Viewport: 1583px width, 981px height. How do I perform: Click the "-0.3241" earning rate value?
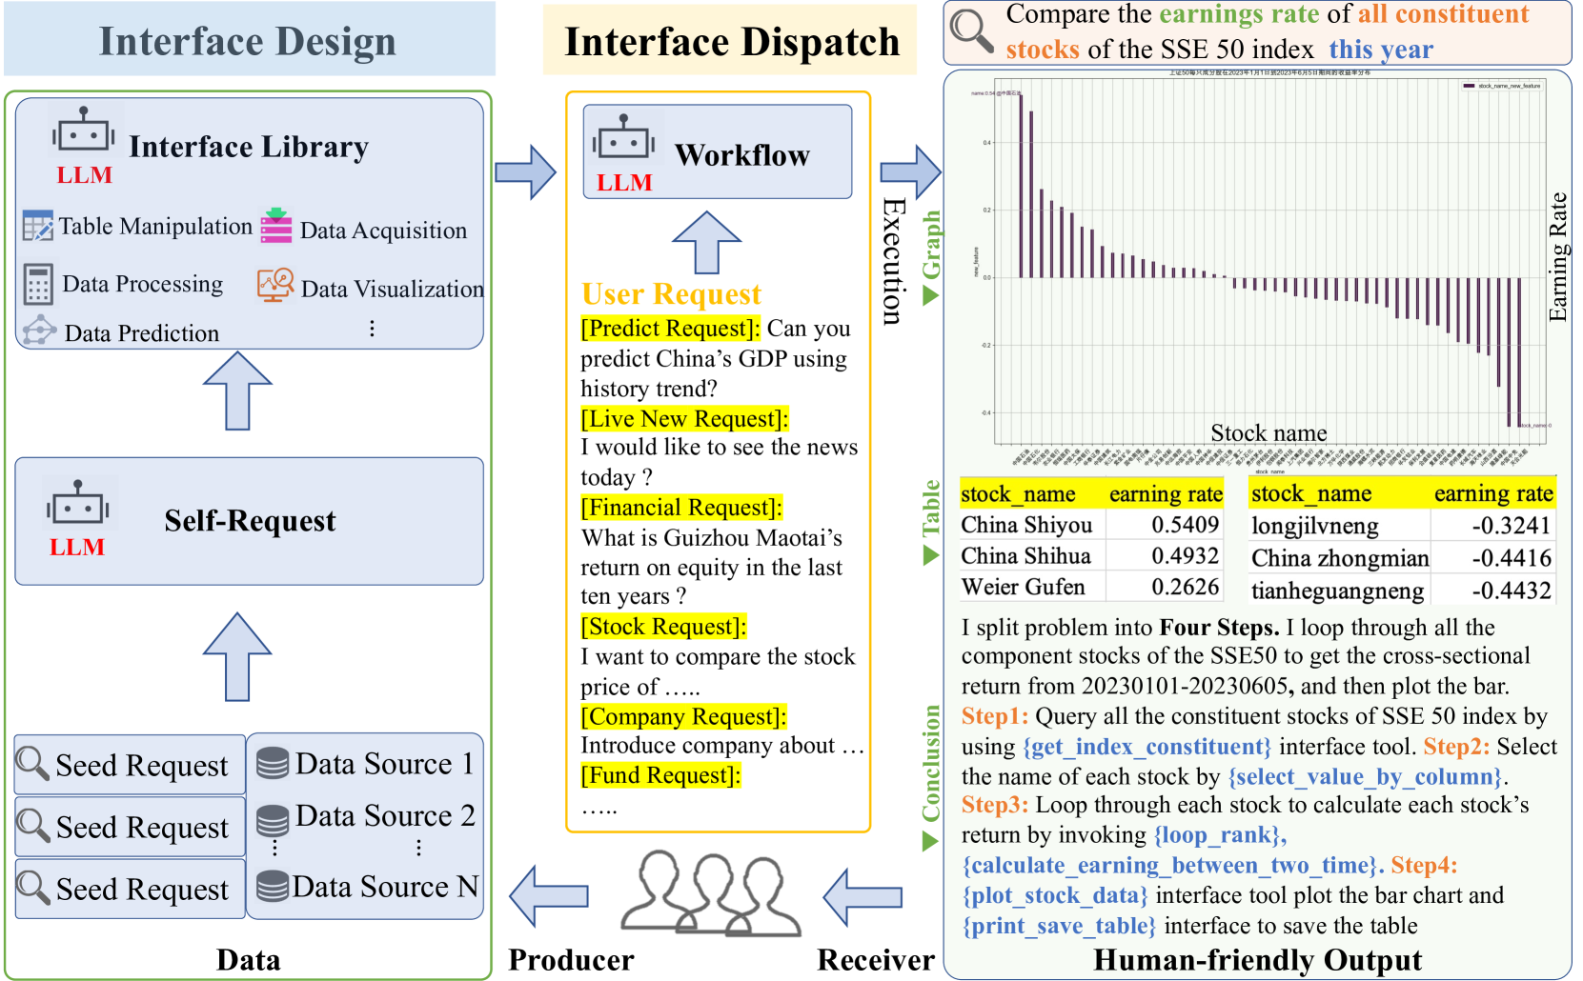1512,526
